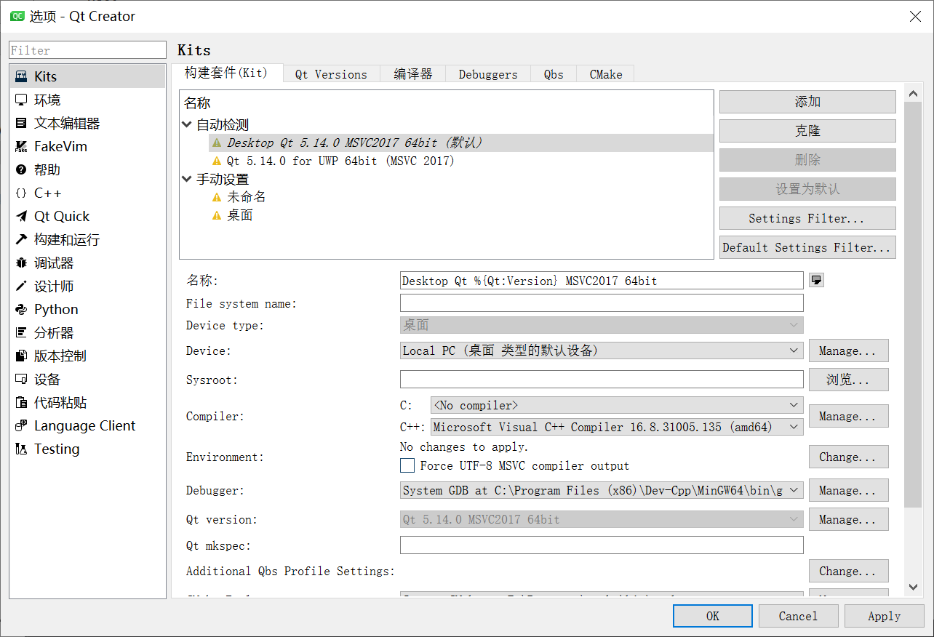934x637 pixels.
Task: Select the 未命名 kit under 手动设置
Action: [x=247, y=196]
